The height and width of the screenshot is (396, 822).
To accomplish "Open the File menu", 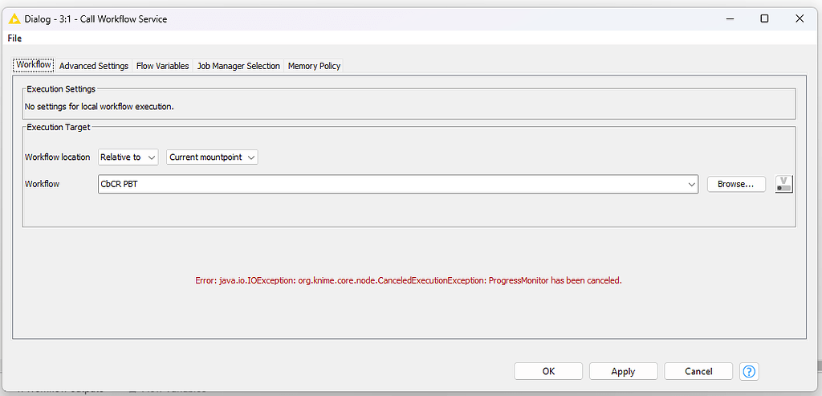I will [x=14, y=39].
